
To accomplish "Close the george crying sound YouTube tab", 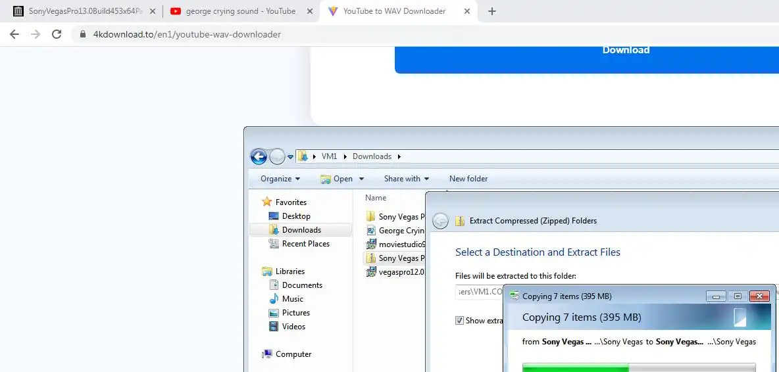I will 309,11.
